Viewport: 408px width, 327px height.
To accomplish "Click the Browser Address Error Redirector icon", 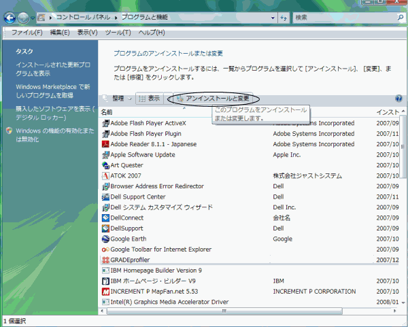I will [x=105, y=186].
